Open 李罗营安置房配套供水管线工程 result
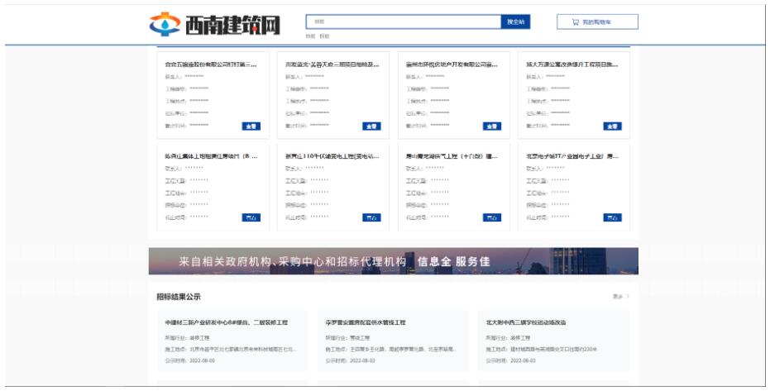This screenshot has height=391, width=770. click(x=366, y=322)
